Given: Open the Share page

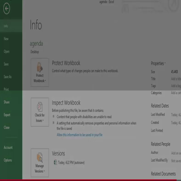Looking at the screenshot, I should click(x=11, y=102).
